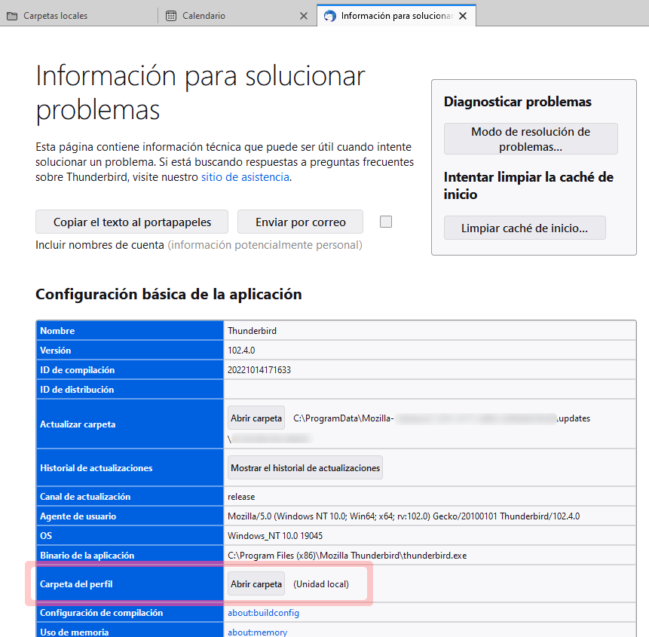Click the Windows_NT 10.0 19045 value

click(x=275, y=535)
